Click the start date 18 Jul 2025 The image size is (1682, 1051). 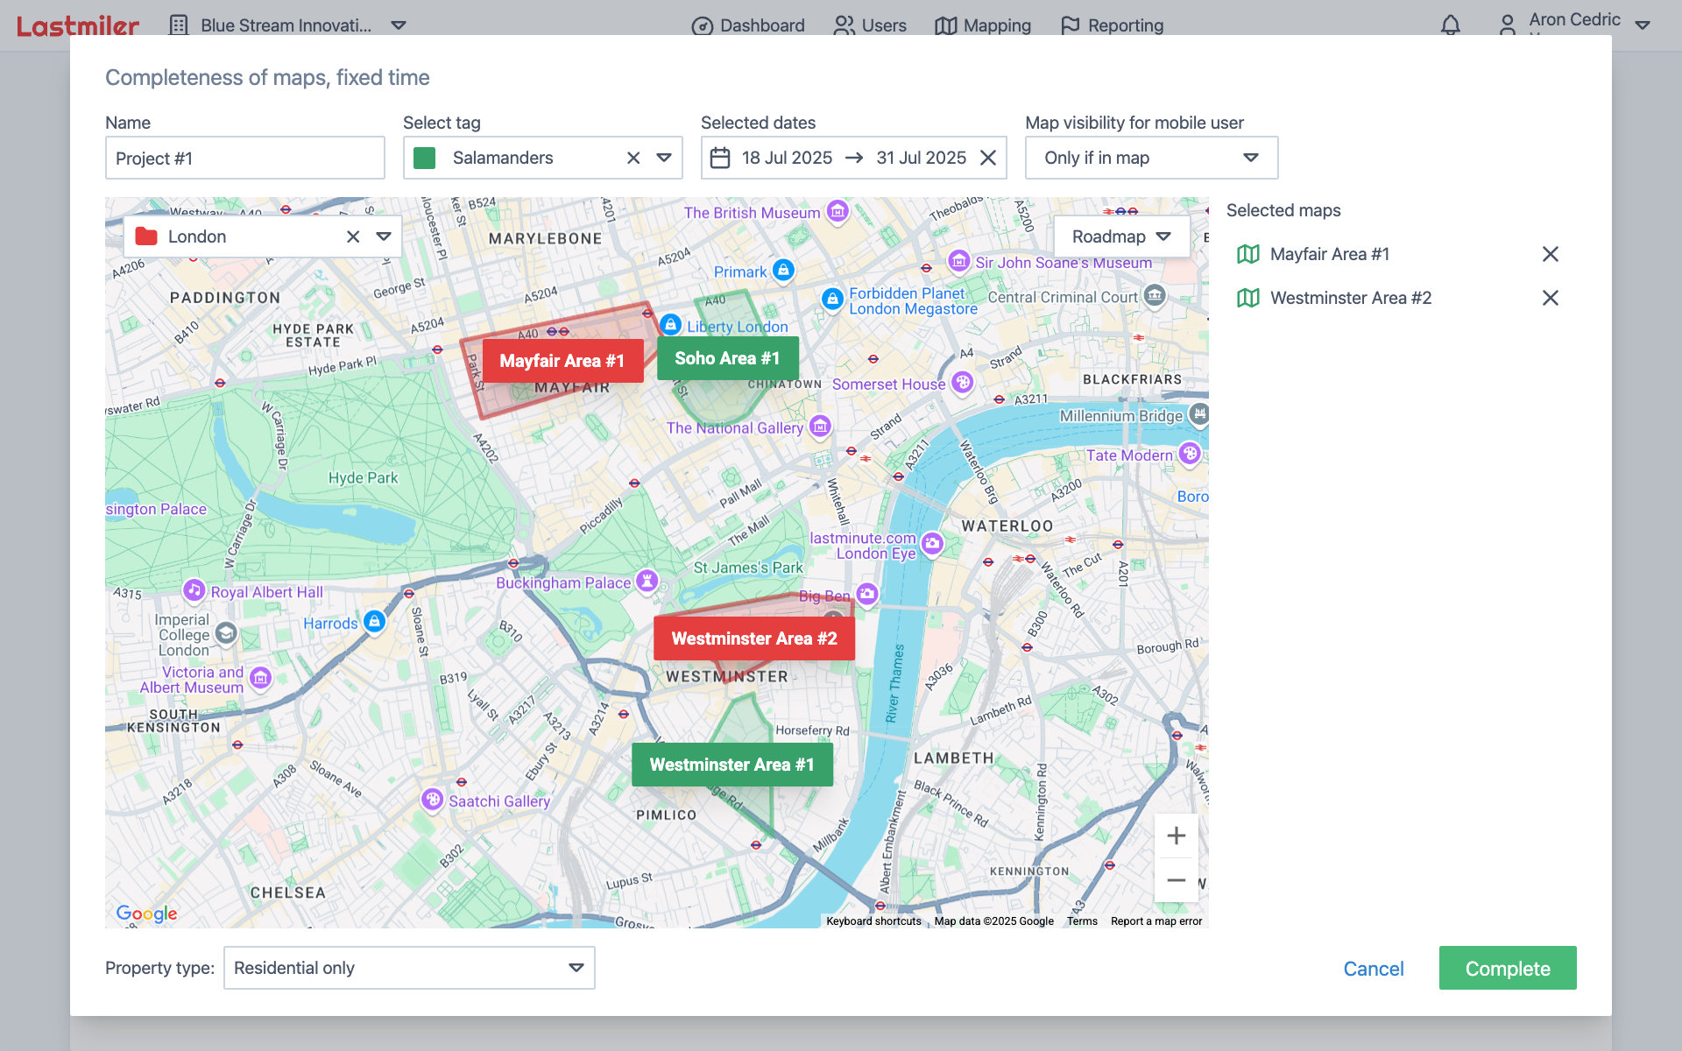point(787,158)
